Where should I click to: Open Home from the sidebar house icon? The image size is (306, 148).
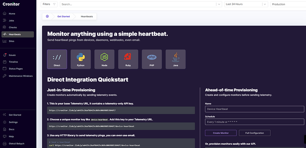pos(5,14)
